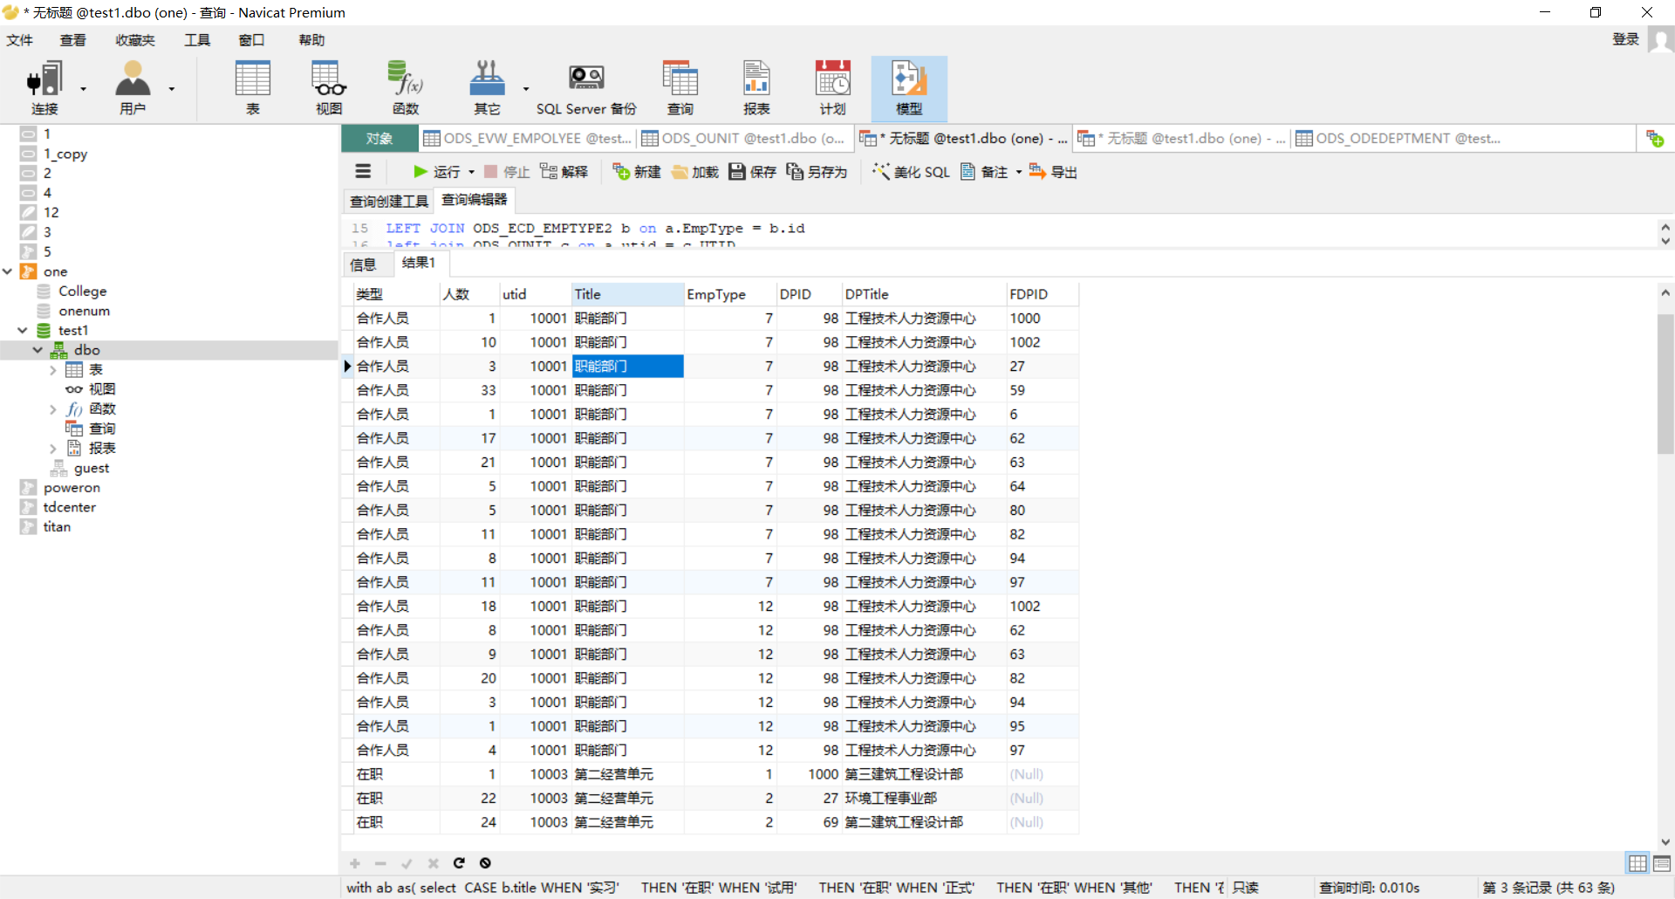Select the 报表 (Report) toolbar icon
Viewport: 1675px width, 899px height.
756,88
